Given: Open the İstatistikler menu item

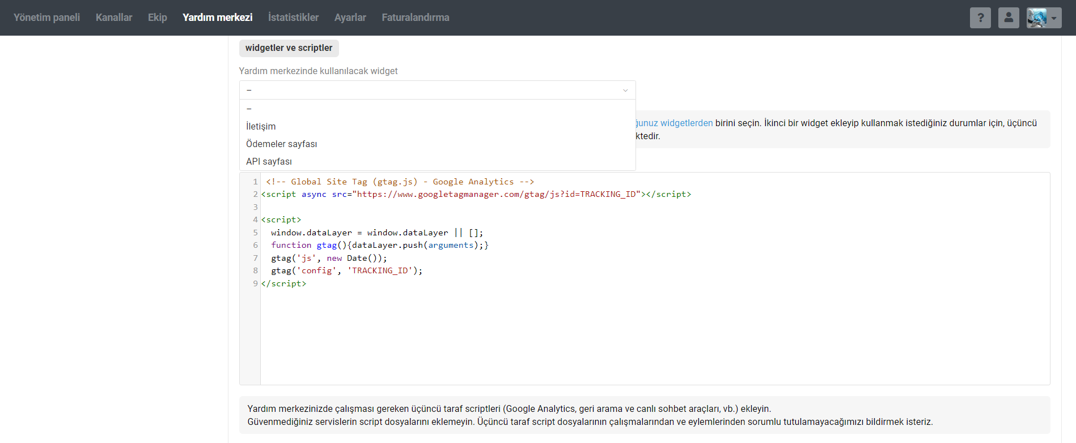Looking at the screenshot, I should click(x=293, y=18).
